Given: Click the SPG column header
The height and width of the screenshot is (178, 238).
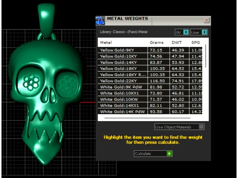Looking at the screenshot, I should [195, 43].
